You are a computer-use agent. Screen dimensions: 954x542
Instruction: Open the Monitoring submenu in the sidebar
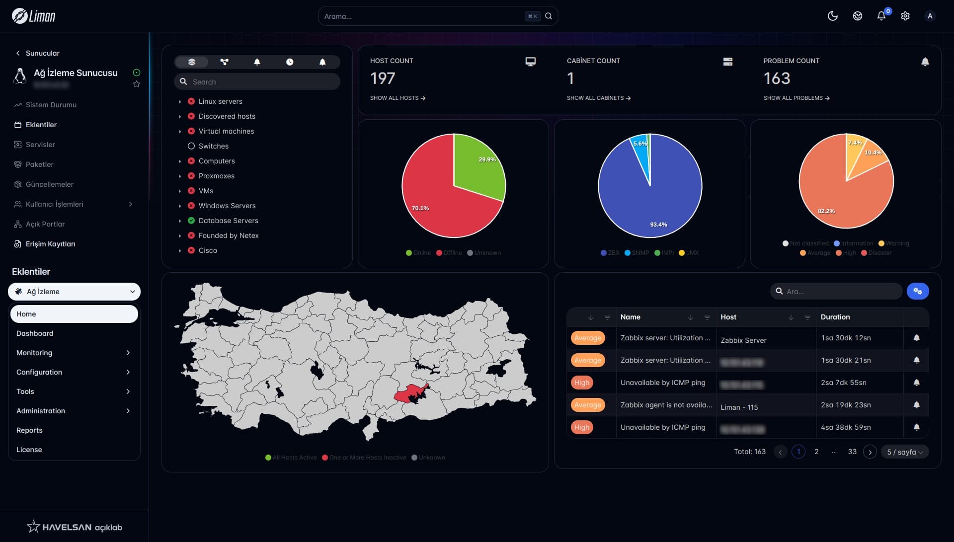click(x=74, y=353)
